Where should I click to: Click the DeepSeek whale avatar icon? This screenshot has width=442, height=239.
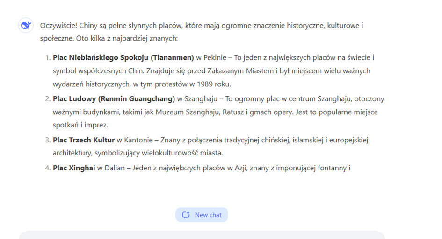[25, 26]
